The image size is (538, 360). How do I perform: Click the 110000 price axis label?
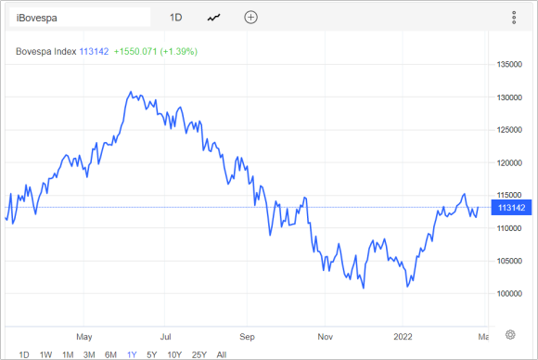pyautogui.click(x=509, y=228)
